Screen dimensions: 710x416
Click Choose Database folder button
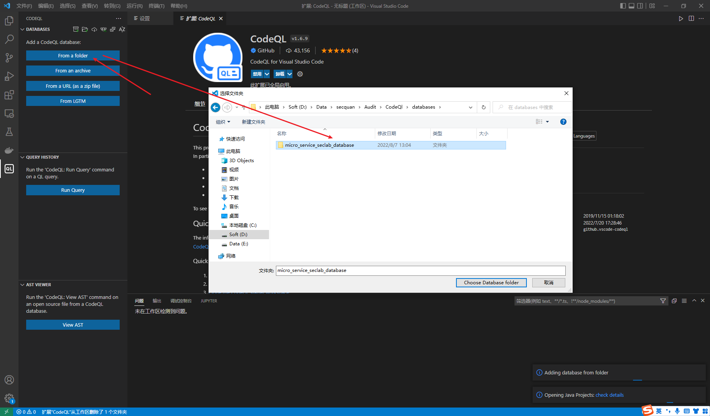click(x=491, y=283)
